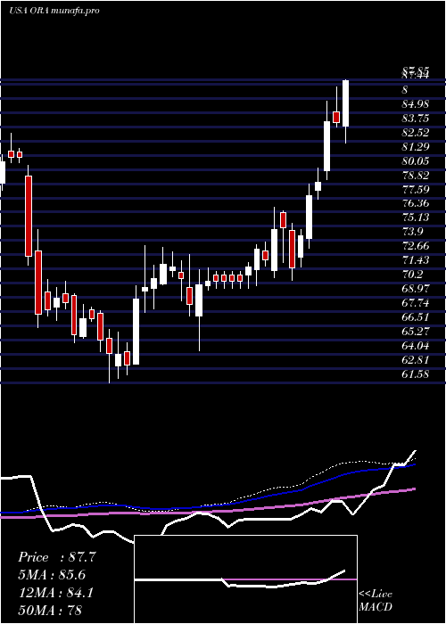Click the Live MACD inset chart box

coord(245,579)
